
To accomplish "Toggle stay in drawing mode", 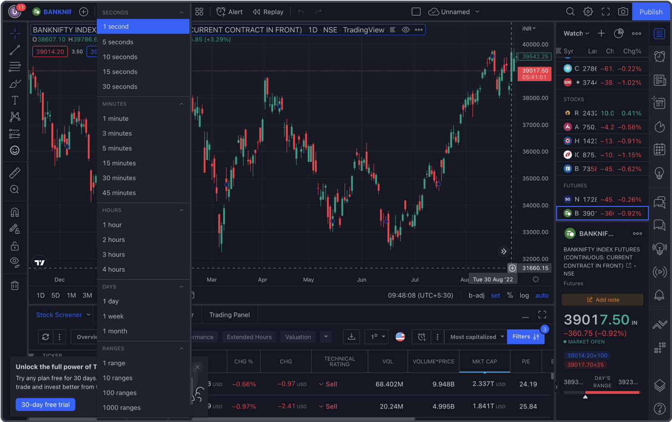I will [x=15, y=229].
